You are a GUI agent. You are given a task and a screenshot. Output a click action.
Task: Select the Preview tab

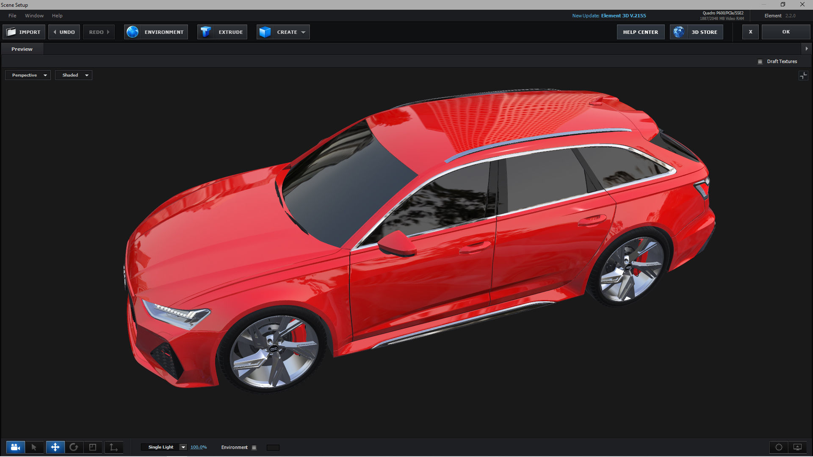tap(22, 49)
